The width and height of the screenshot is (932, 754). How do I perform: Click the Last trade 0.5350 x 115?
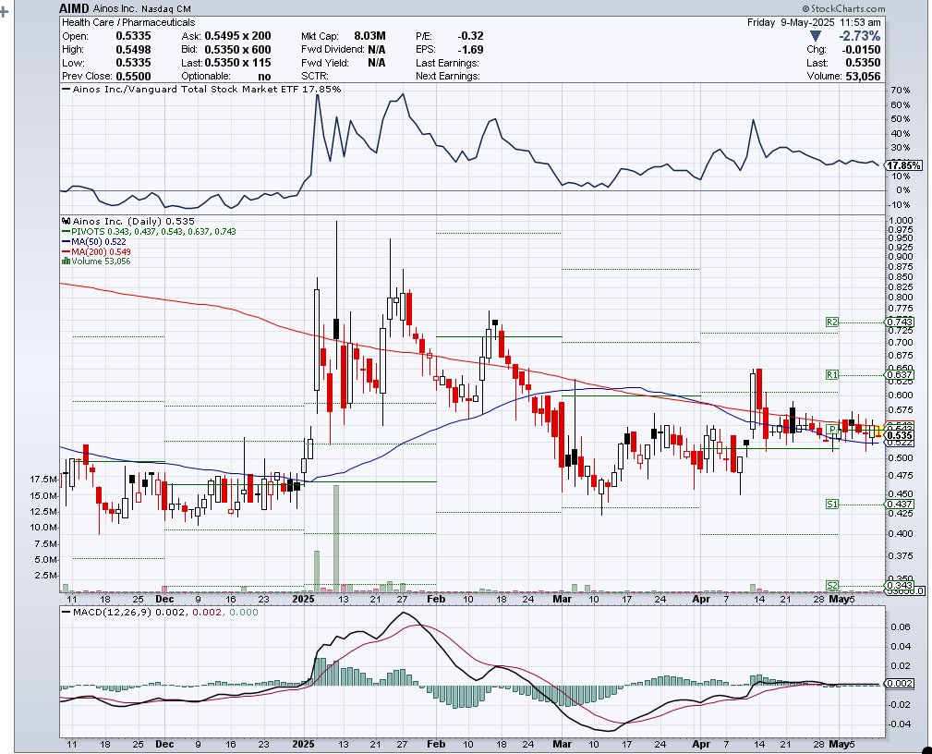237,63
